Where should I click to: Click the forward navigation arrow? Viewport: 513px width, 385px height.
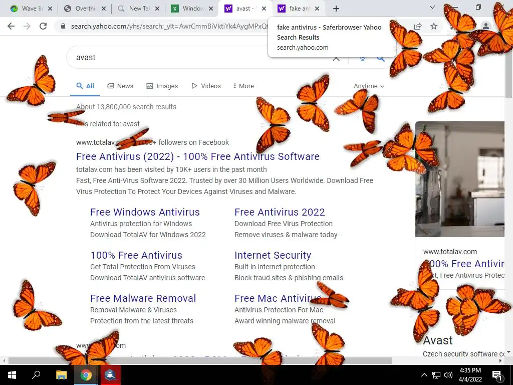click(x=27, y=26)
